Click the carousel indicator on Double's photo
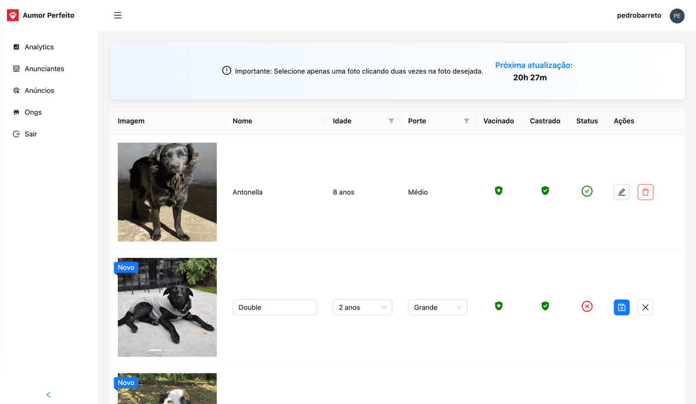Image resolution: width=696 pixels, height=404 pixels. [x=155, y=351]
